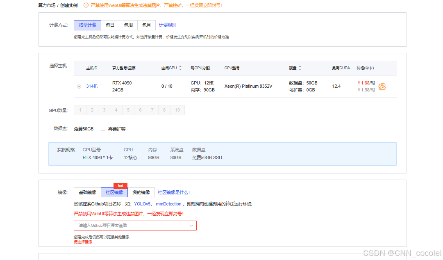Sort hosts by the 硬盘 column arrows
The height and width of the screenshot is (260, 443).
(x=301, y=68)
